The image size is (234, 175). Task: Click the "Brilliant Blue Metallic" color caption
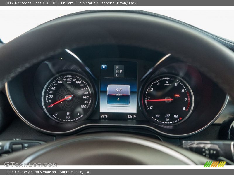(x=78, y=3)
